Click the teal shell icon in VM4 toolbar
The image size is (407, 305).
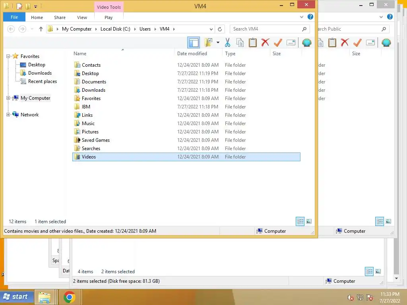306,42
